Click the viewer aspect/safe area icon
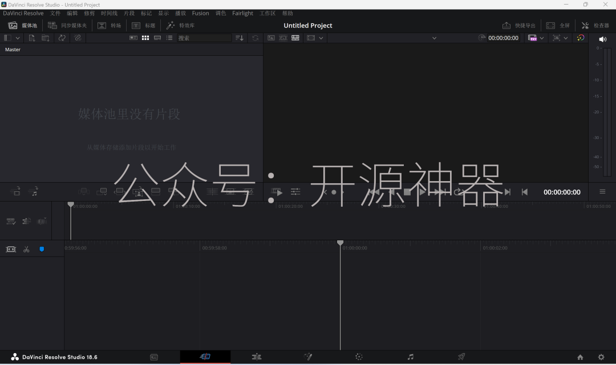This screenshot has height=365, width=616. (x=311, y=38)
